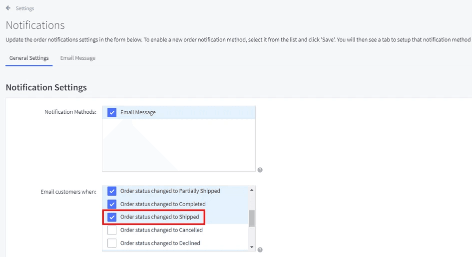Viewport: 472px width, 257px height.
Task: Toggle Order status changed to Shipped checkbox
Action: click(112, 217)
